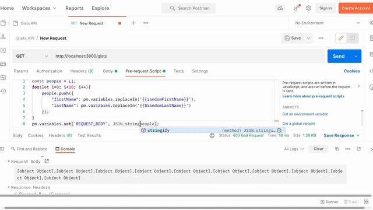The width and height of the screenshot is (373, 210).
Task: Go to Home in top navigation
Action: 7,8
